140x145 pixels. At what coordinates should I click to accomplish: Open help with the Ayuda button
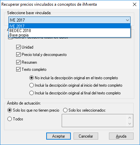point(121,136)
